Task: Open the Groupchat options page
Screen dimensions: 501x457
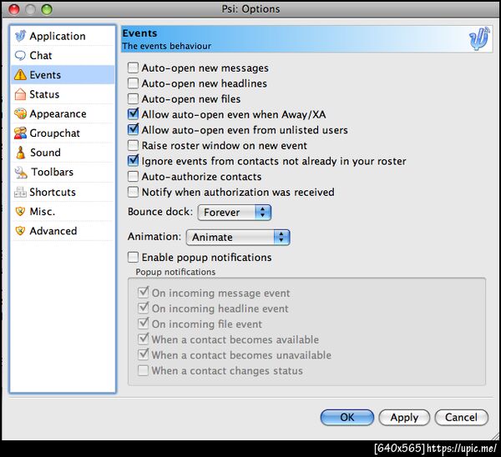Action: click(x=63, y=133)
